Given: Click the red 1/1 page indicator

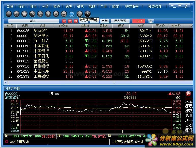Looking at the screenshot, I should coord(139,21).
